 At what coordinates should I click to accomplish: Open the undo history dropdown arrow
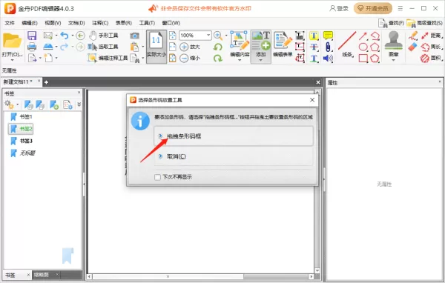pos(73,36)
